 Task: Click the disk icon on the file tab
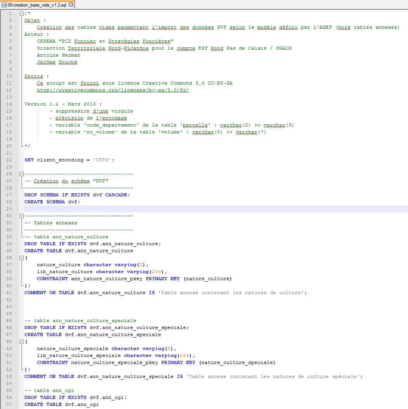point(4,5)
